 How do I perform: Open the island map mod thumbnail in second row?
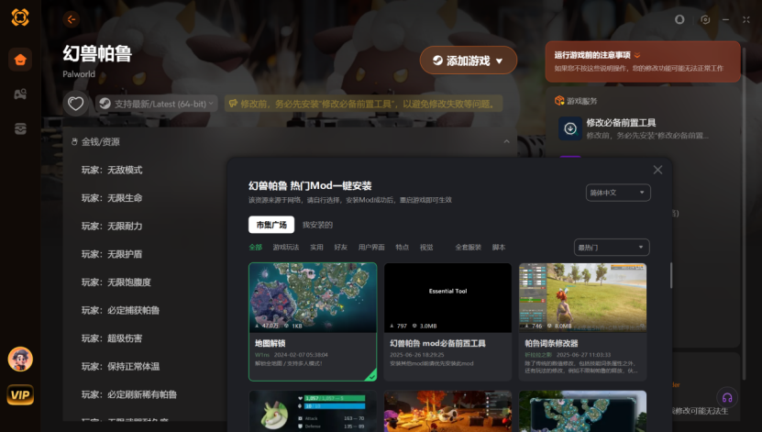tap(582, 411)
